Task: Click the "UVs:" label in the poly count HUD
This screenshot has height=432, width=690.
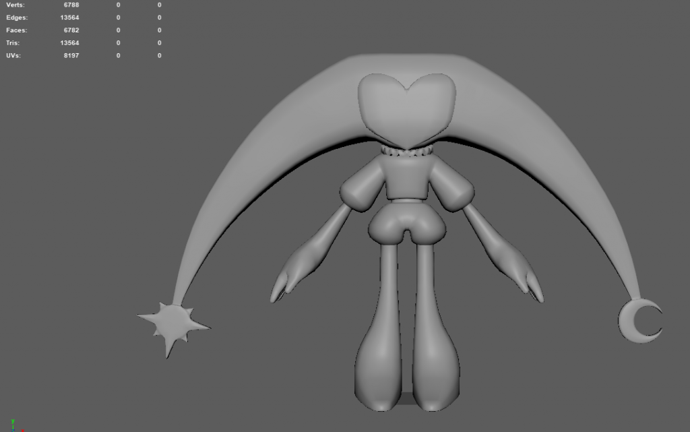Action: [x=13, y=56]
